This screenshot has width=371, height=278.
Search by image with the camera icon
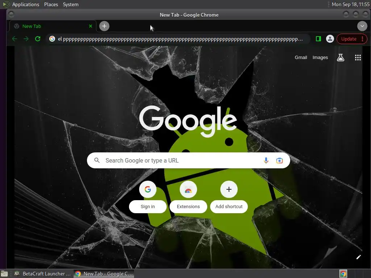coord(279,160)
